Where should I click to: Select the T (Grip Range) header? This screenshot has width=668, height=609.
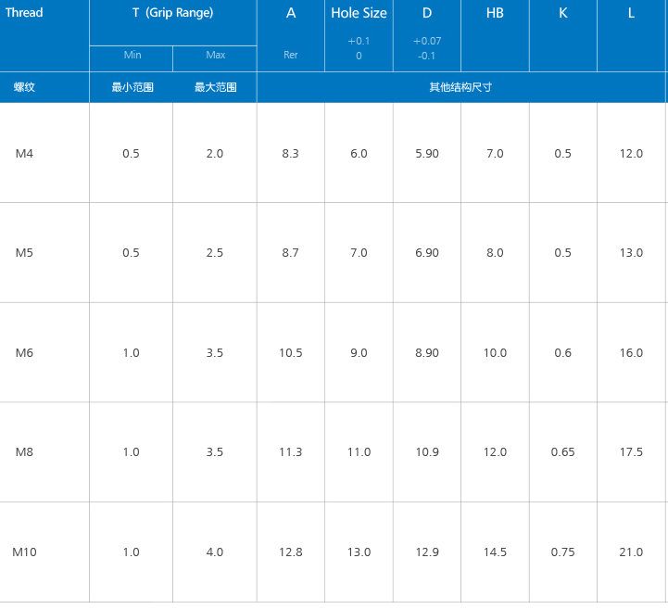point(172,13)
